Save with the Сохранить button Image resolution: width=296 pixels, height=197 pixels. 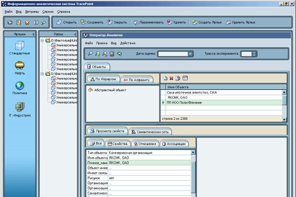[x=92, y=22]
